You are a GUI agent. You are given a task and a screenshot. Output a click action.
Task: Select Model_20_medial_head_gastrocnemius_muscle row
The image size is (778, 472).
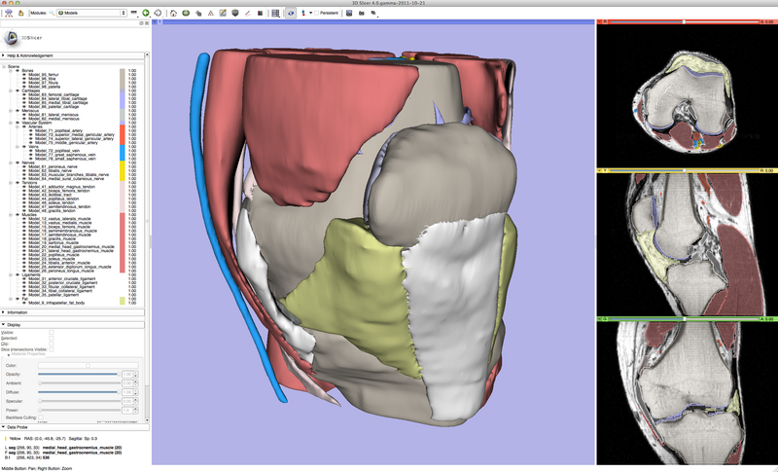coord(71,246)
